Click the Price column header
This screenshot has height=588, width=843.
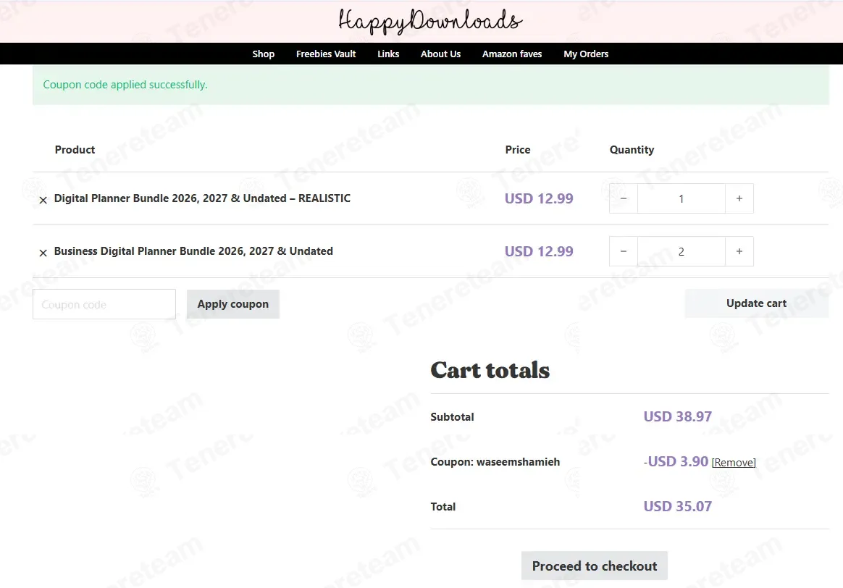coord(518,149)
